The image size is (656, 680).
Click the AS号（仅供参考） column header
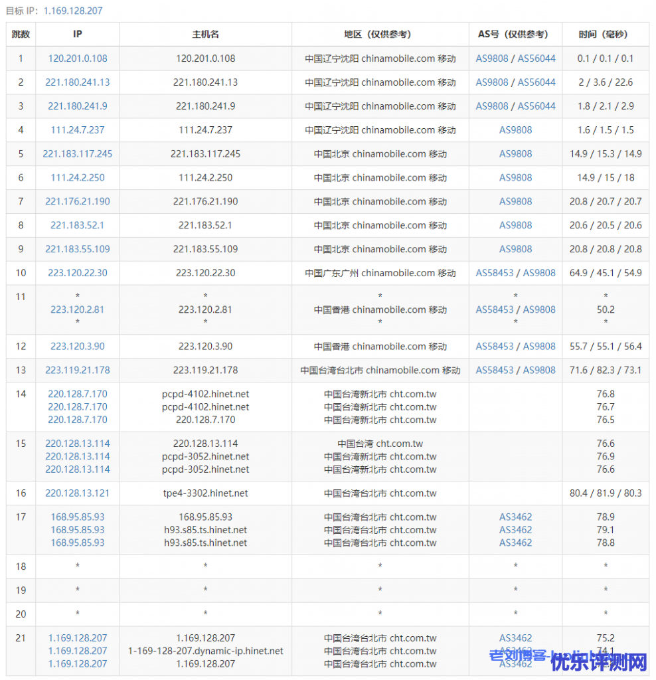[x=515, y=35]
